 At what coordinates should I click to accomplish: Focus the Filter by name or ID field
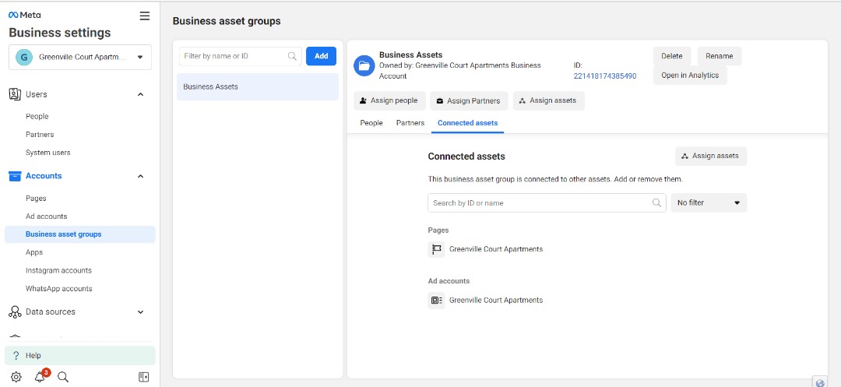[241, 56]
